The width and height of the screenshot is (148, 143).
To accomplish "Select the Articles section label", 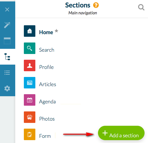I will pyautogui.click(x=47, y=84).
